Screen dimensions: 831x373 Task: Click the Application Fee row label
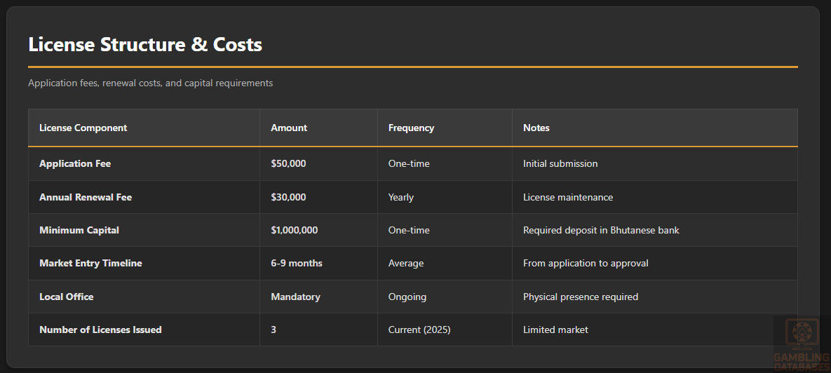[75, 163]
